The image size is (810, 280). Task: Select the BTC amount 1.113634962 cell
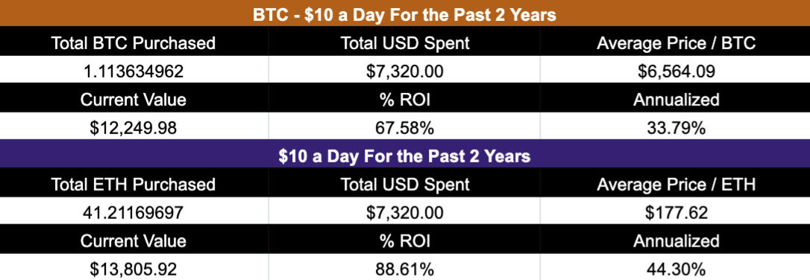click(134, 71)
